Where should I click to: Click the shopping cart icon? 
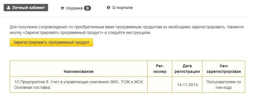tap(62, 8)
